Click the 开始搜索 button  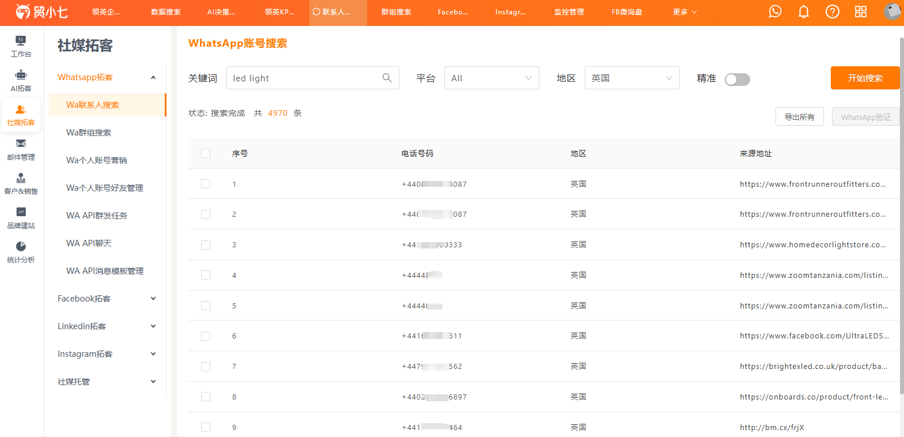tap(865, 78)
